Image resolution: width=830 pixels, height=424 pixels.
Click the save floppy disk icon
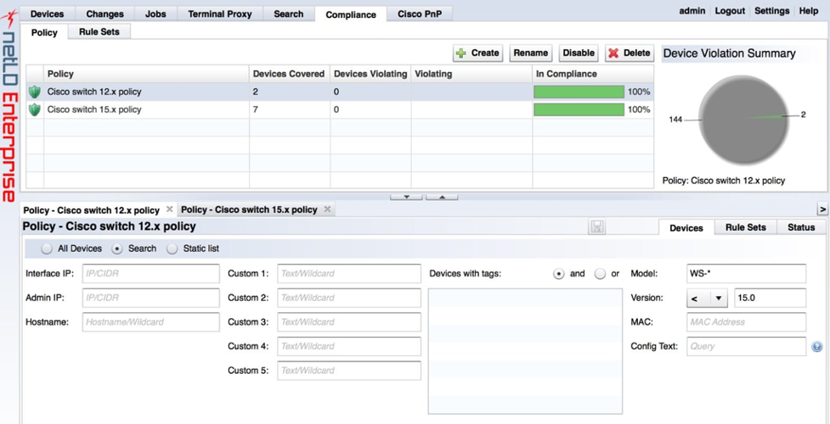point(597,226)
